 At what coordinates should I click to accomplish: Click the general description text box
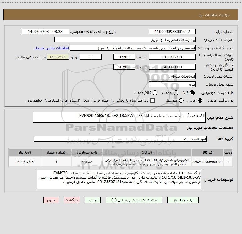119,117
